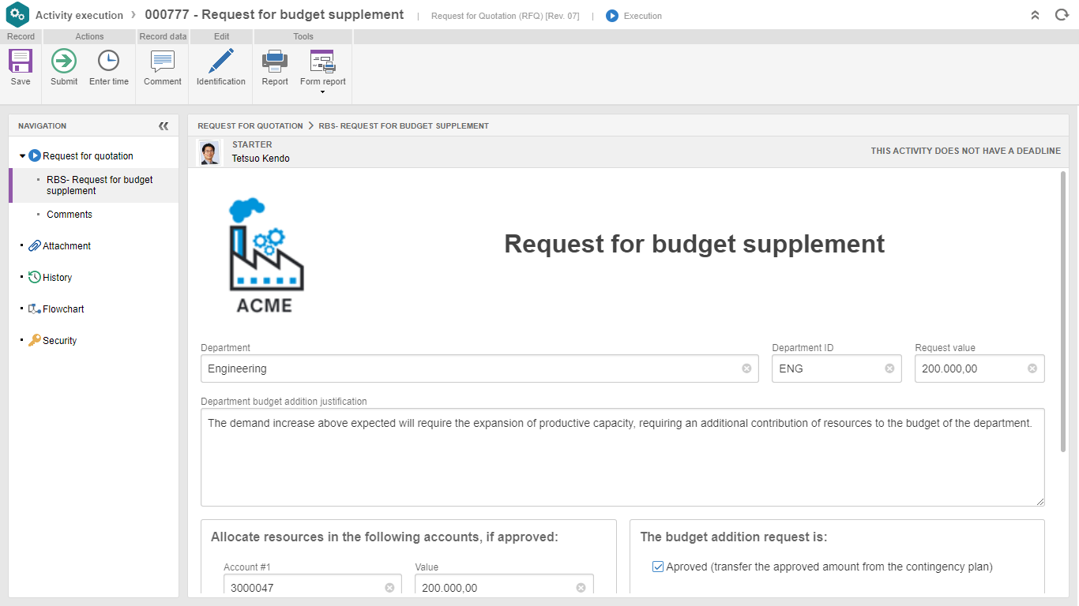1079x606 pixels.
Task: Generate a Report using the printer icon
Action: [274, 61]
